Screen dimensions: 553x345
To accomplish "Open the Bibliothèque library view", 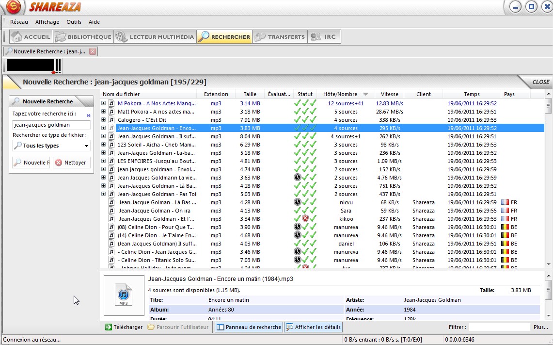I will point(83,37).
